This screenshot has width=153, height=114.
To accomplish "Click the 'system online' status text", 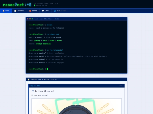I will (x=42, y=5).
